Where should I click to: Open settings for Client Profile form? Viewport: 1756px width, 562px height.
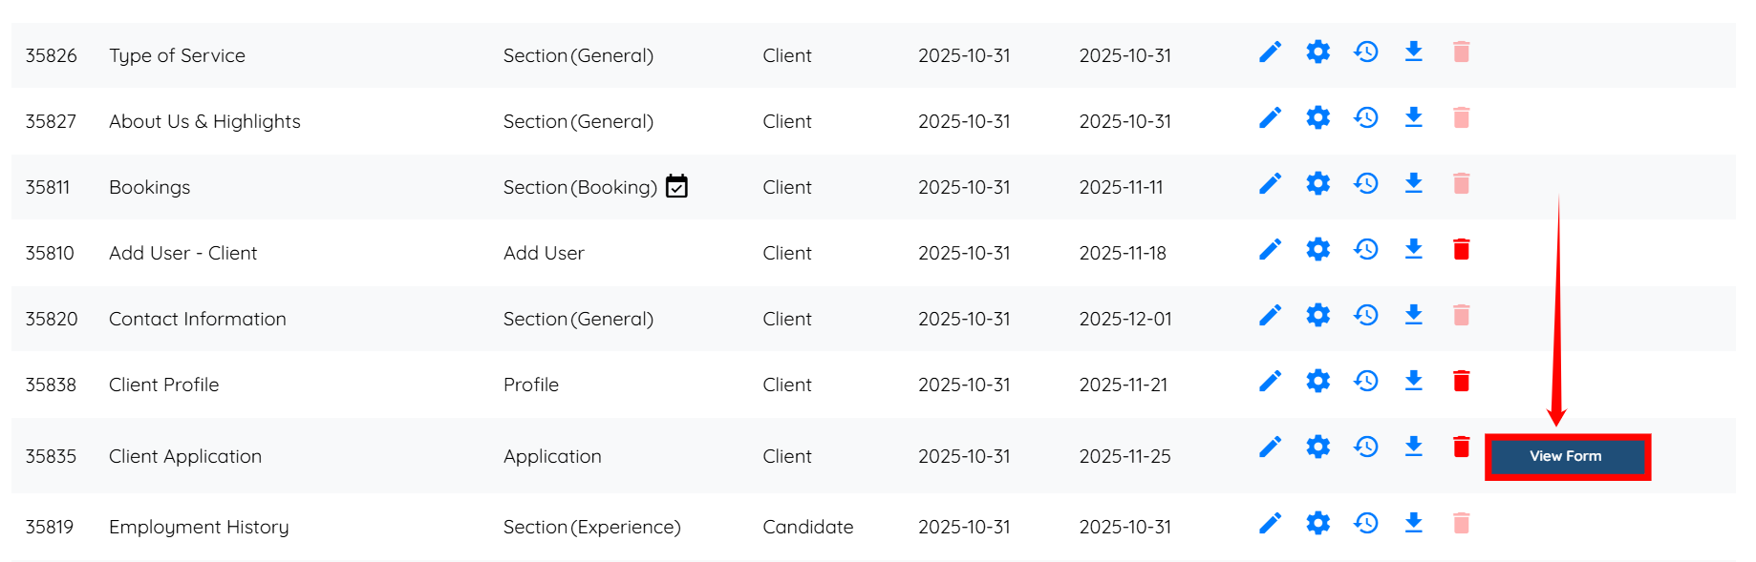pyautogui.click(x=1317, y=381)
